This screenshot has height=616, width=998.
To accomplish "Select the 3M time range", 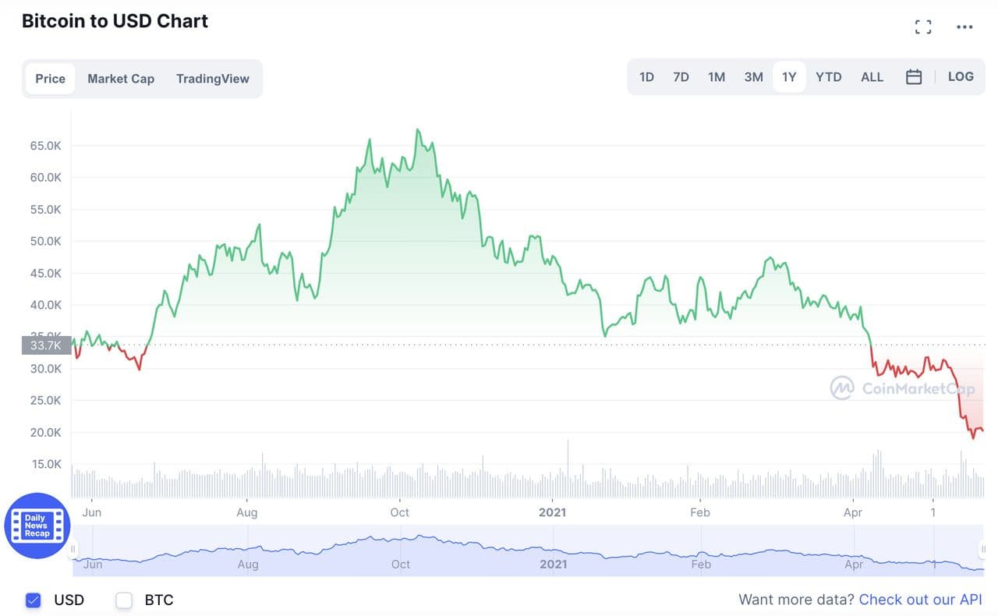I will tap(753, 77).
